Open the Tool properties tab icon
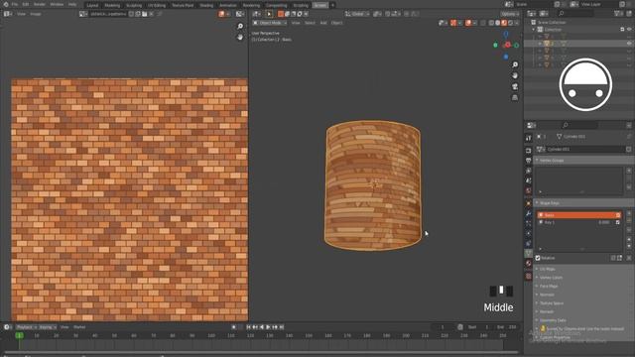 [529, 138]
